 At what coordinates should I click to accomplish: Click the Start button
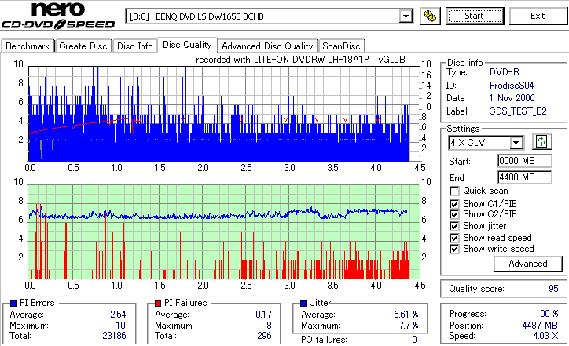pos(475,16)
